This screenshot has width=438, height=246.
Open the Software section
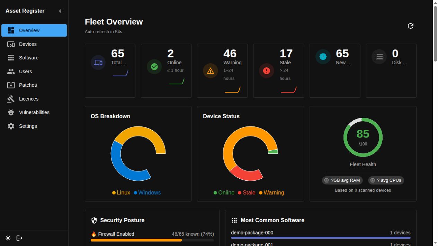(x=34, y=58)
